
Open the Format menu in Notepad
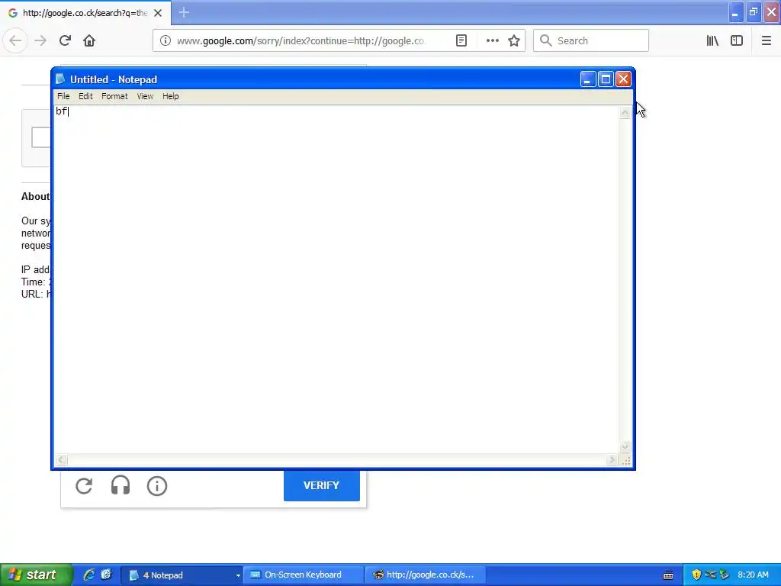(x=114, y=96)
